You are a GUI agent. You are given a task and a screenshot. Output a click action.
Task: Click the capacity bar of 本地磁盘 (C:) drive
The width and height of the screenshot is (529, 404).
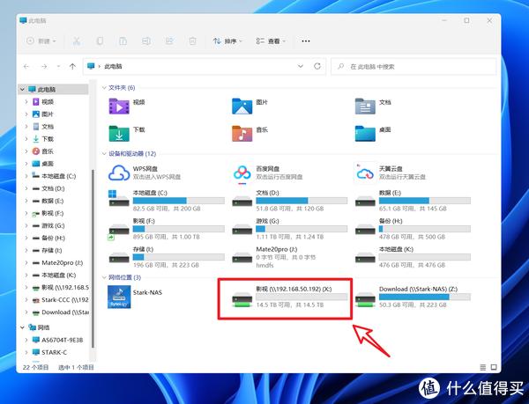pos(179,201)
